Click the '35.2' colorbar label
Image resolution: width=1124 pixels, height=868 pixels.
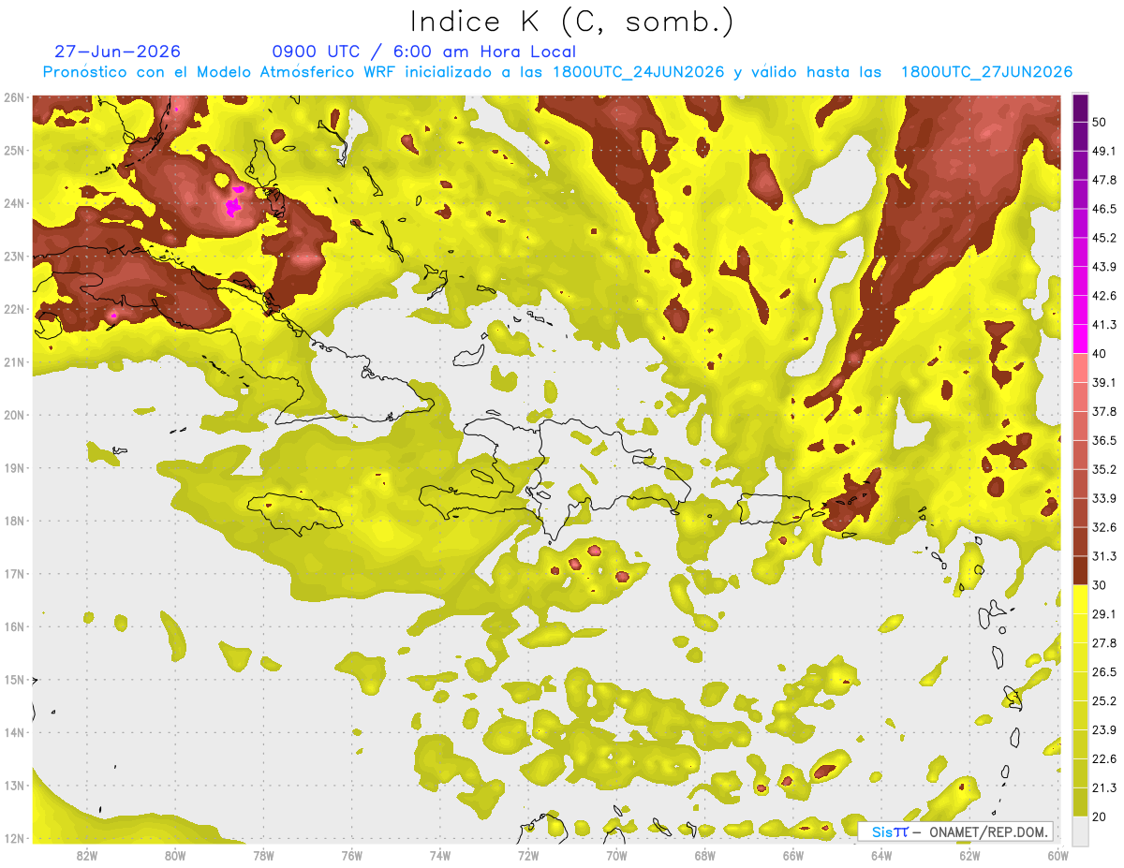click(1104, 470)
